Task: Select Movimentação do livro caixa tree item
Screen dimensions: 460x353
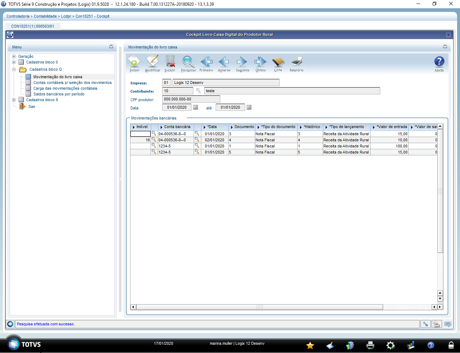Action: 58,77
